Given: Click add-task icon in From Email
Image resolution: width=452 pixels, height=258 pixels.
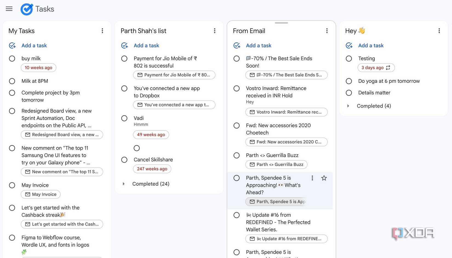Looking at the screenshot, I should point(237,46).
